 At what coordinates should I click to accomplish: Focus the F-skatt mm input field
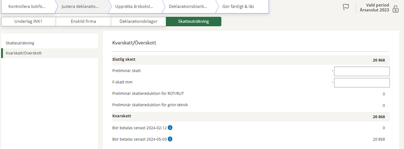[362, 83]
